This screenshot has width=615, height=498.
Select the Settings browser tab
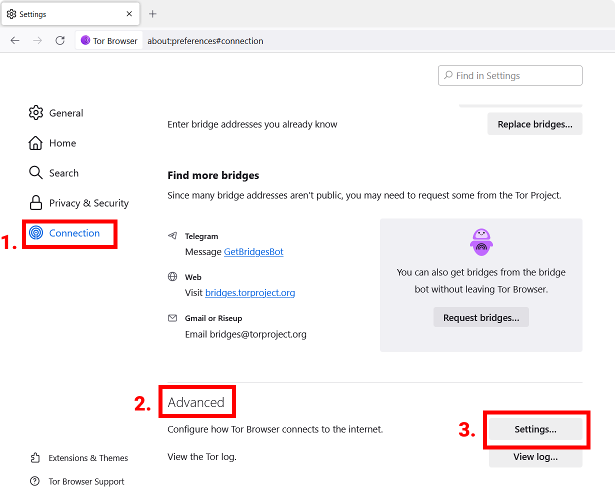[70, 14]
